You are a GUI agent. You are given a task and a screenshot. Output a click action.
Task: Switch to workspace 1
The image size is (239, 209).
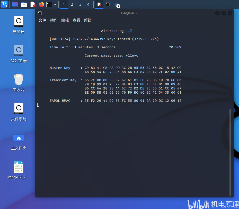pyautogui.click(x=64, y=4)
